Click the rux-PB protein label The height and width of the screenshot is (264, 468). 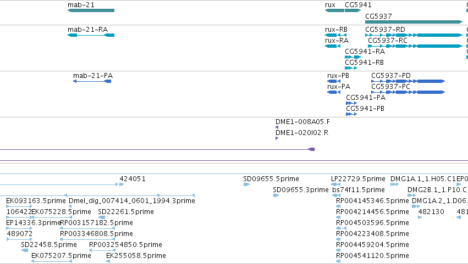click(x=338, y=76)
